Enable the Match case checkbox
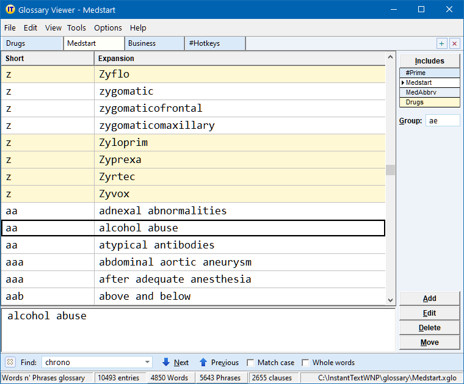464x384 pixels. [x=250, y=363]
